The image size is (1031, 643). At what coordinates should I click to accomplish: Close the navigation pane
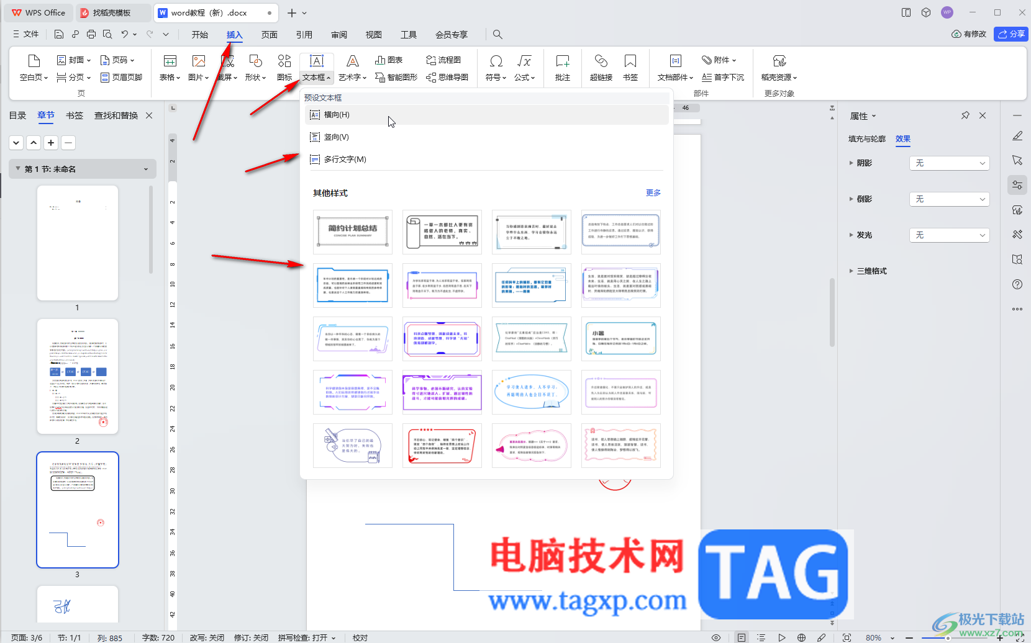pos(149,115)
